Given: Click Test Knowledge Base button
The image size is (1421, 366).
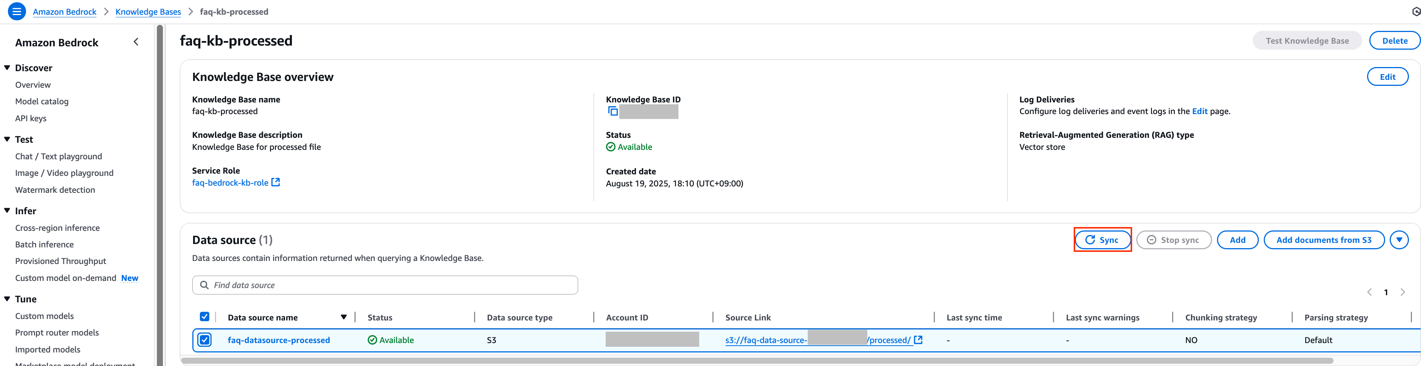Looking at the screenshot, I should (x=1307, y=41).
